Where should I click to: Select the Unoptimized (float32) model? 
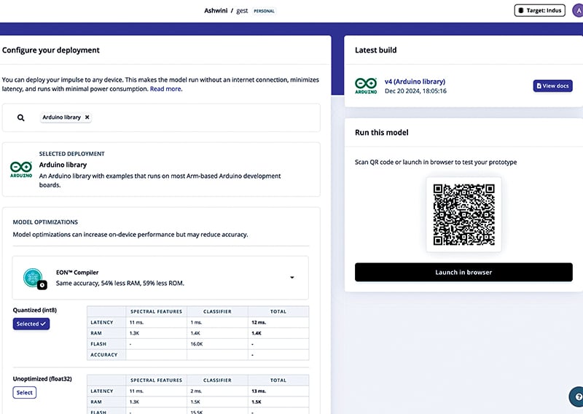pyautogui.click(x=25, y=393)
